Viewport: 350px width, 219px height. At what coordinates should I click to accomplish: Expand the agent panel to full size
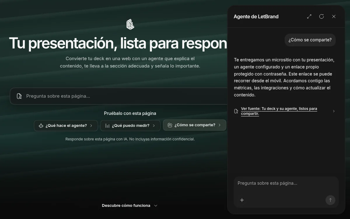(309, 16)
